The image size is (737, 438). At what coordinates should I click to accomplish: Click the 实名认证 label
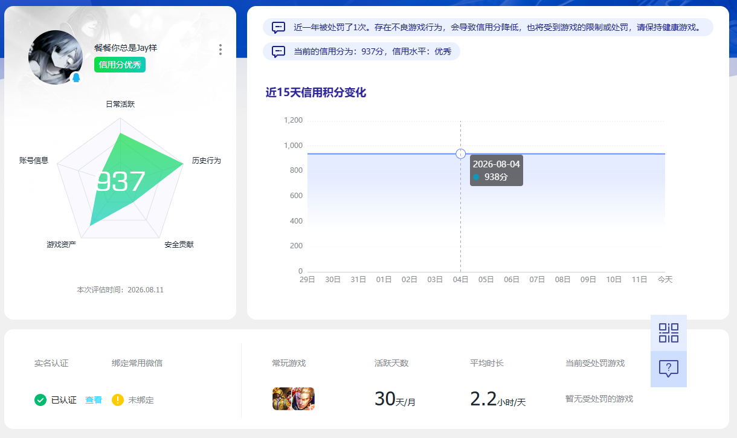[51, 363]
